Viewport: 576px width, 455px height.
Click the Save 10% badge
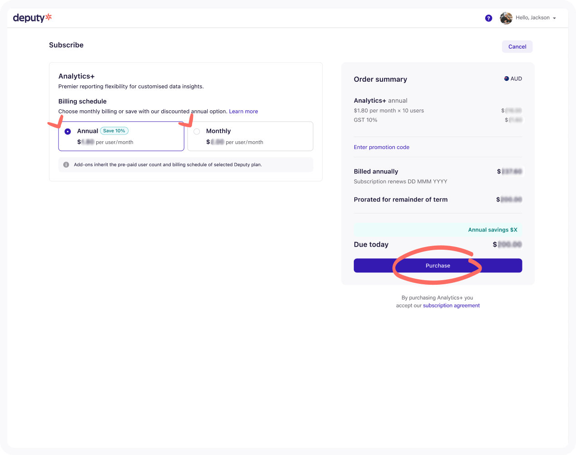[x=114, y=131]
